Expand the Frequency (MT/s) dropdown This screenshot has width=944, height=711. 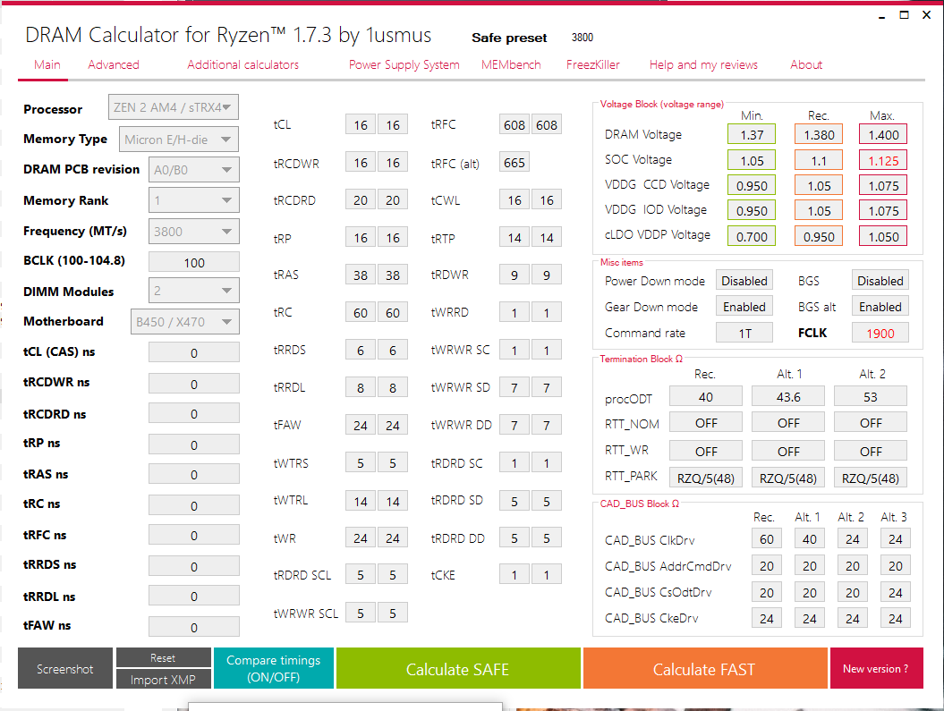pyautogui.click(x=194, y=232)
